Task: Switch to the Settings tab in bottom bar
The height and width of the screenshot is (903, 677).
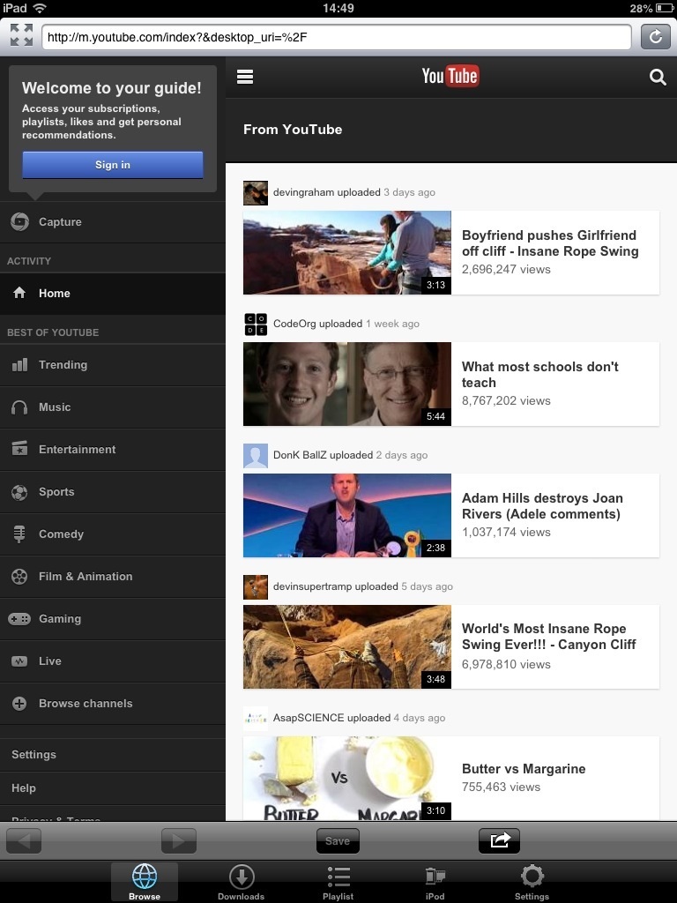Action: pyautogui.click(x=532, y=882)
